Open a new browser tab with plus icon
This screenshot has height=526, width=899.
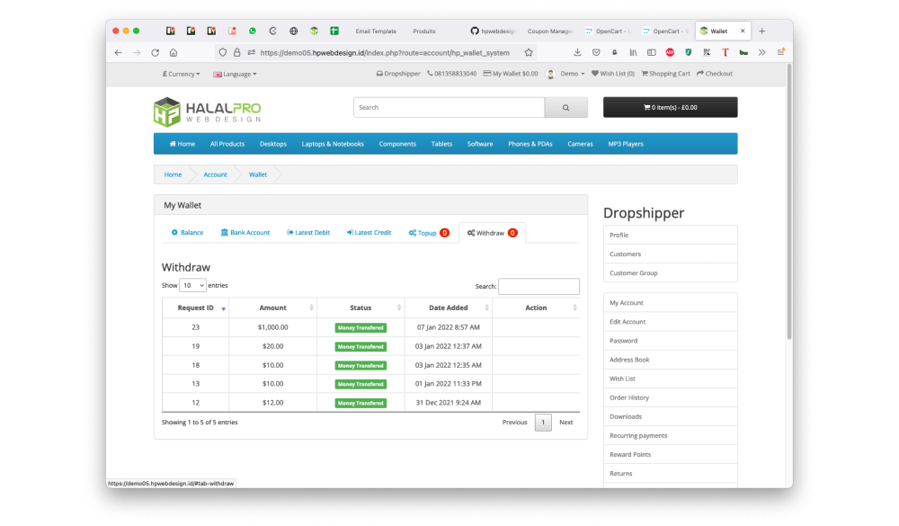(x=762, y=31)
